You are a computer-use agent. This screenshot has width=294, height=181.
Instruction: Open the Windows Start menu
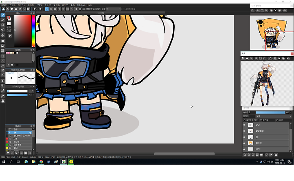(x=3, y=162)
